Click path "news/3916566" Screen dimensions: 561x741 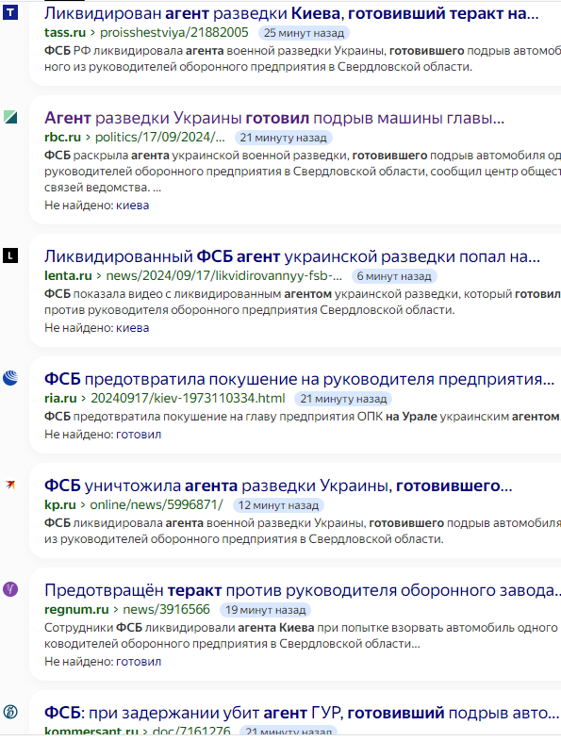click(166, 610)
